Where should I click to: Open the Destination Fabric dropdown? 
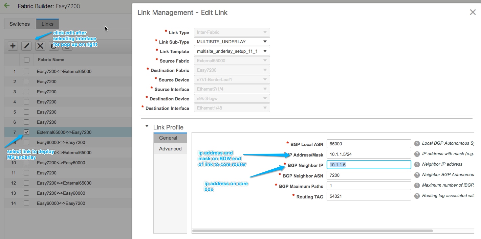tap(232, 70)
